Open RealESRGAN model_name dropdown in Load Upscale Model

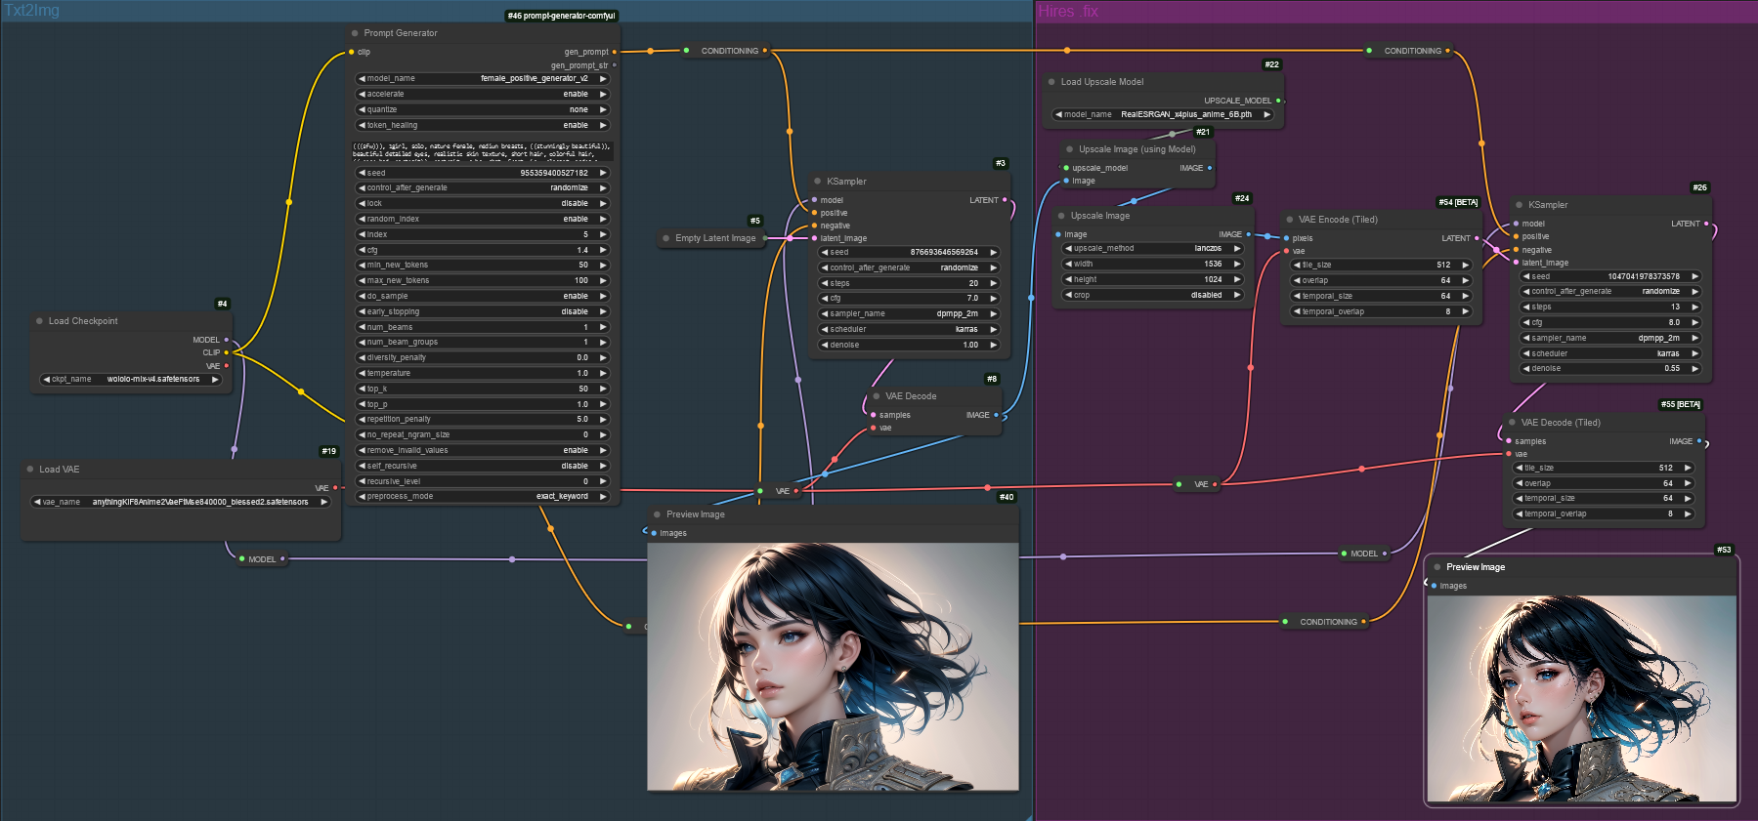1163,114
